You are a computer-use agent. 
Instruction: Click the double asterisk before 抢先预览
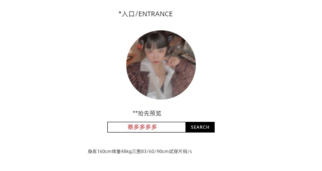pyautogui.click(x=135, y=112)
